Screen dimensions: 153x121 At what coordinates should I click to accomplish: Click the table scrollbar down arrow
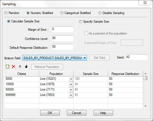click(145, 106)
